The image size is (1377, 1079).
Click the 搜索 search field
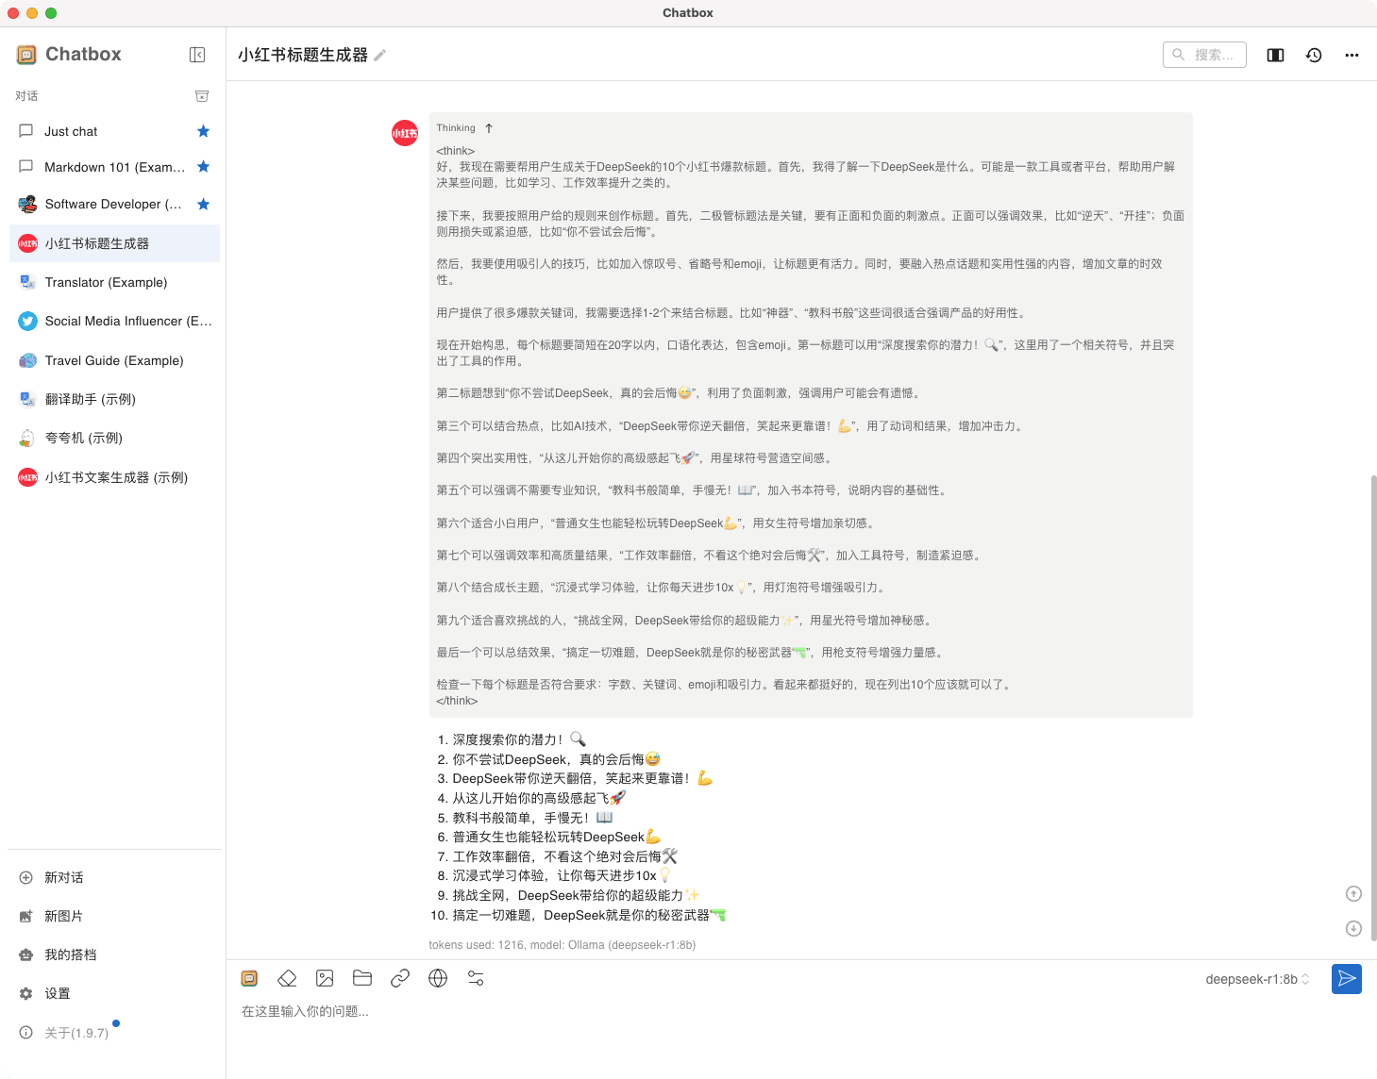pos(1204,55)
